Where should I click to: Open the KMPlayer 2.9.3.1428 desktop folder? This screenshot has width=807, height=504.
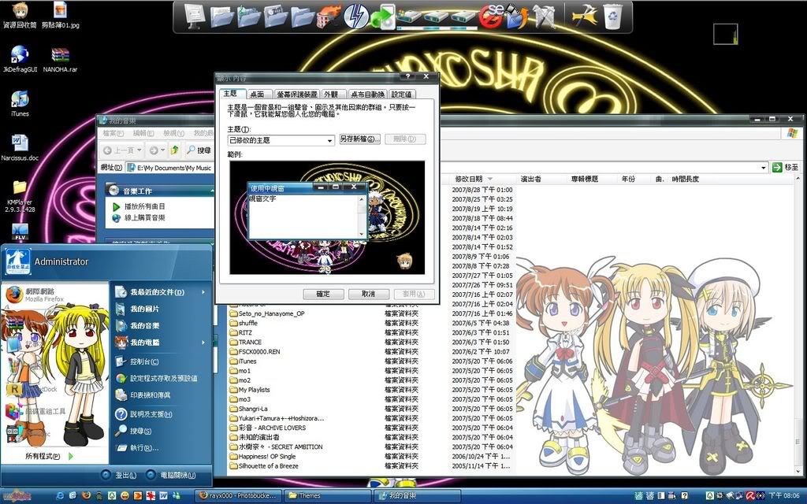tap(20, 196)
